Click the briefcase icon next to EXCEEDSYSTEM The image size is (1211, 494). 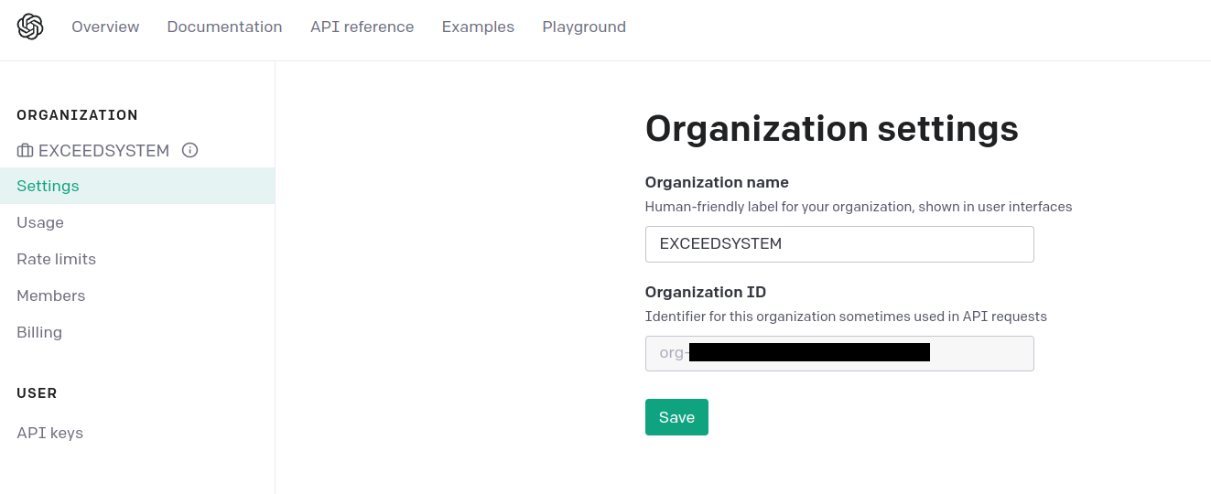[x=25, y=151]
